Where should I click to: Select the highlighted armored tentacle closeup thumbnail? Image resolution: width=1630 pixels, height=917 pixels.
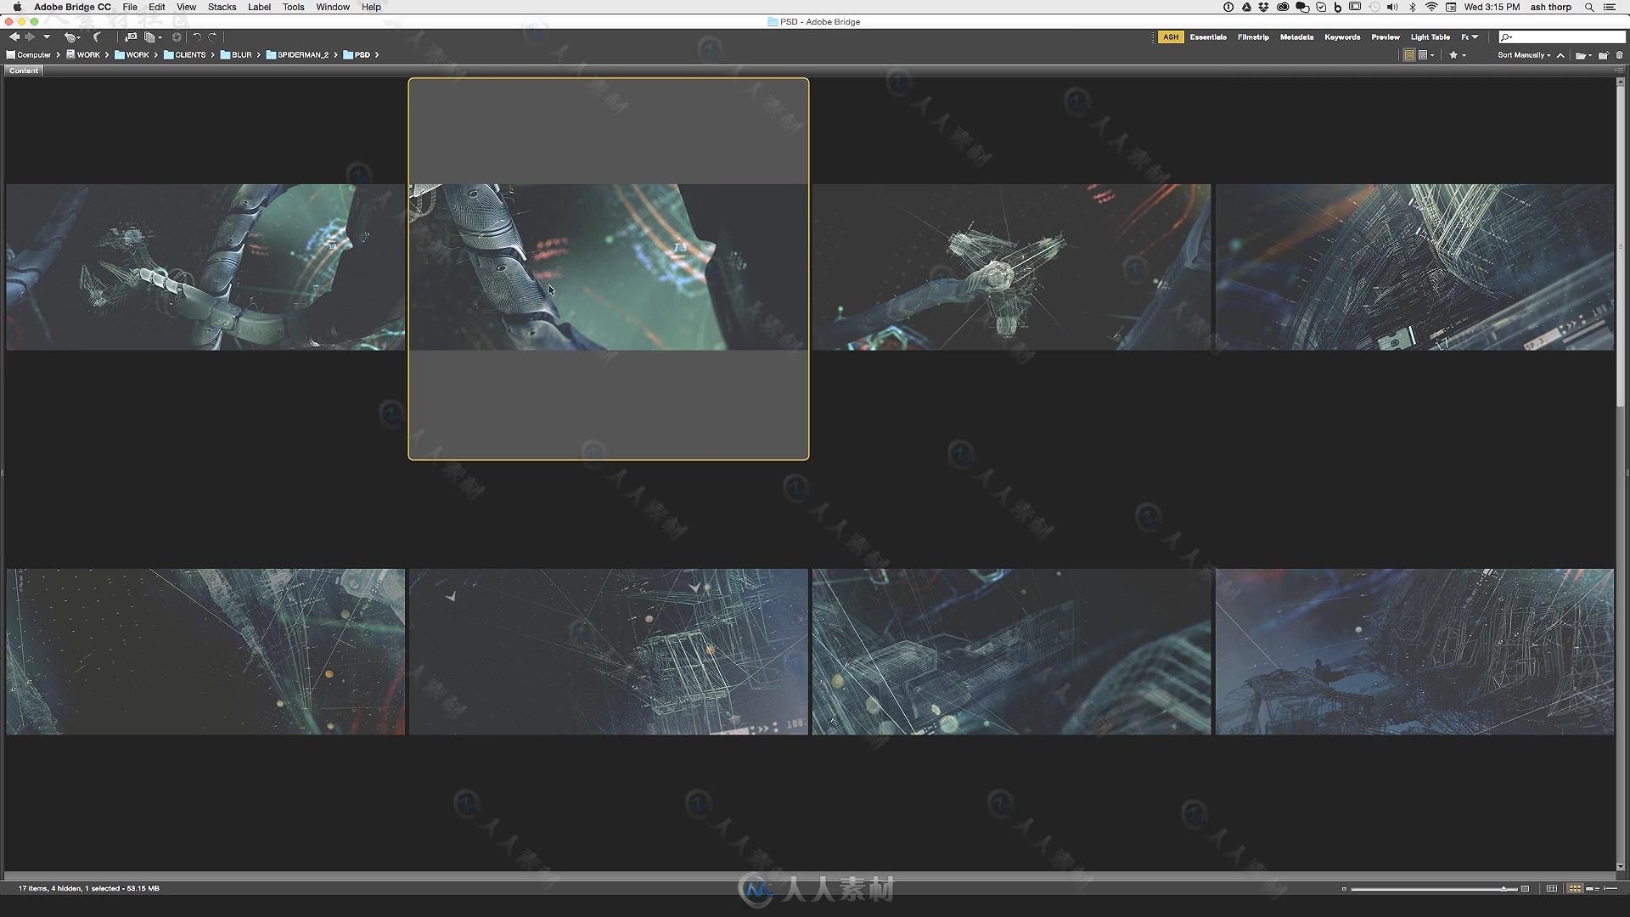609,268
